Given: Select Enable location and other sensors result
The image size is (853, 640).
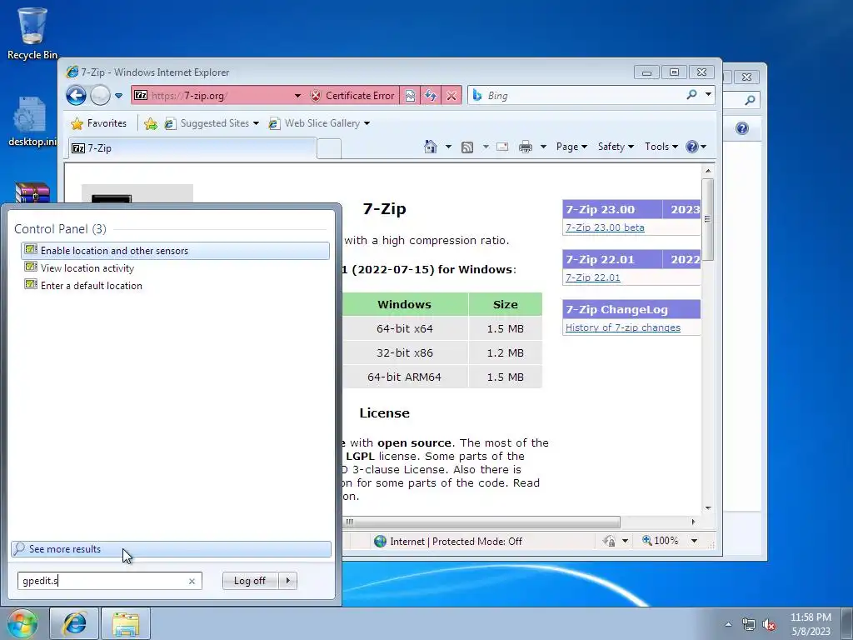Looking at the screenshot, I should point(175,250).
